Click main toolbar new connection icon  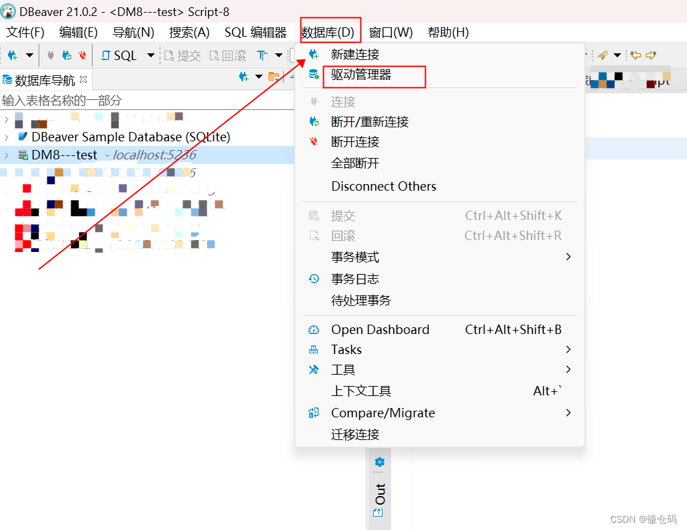13,55
